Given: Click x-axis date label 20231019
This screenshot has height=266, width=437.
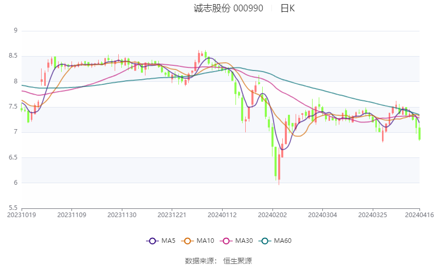Looking at the screenshot, I should [x=22, y=215].
